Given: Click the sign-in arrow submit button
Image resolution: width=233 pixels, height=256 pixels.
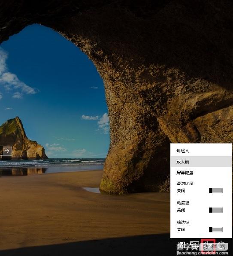Looking at the screenshot, I should (x=7, y=151).
